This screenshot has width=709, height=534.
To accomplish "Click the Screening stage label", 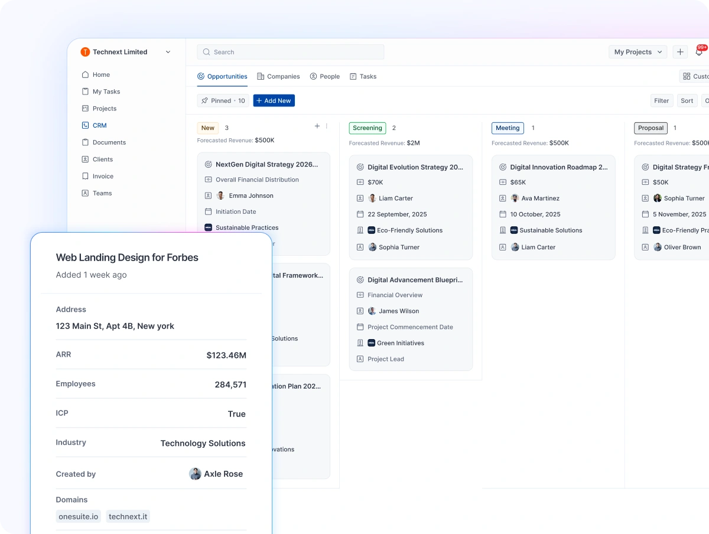I will (367, 128).
